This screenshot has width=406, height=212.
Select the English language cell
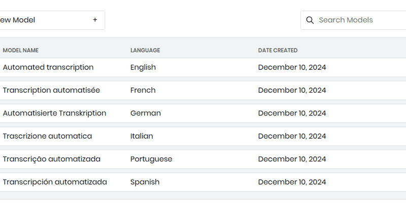click(143, 67)
